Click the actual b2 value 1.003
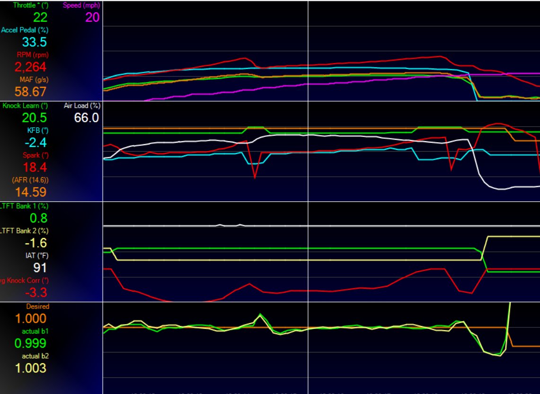Image resolution: width=540 pixels, height=394 pixels. pyautogui.click(x=31, y=368)
